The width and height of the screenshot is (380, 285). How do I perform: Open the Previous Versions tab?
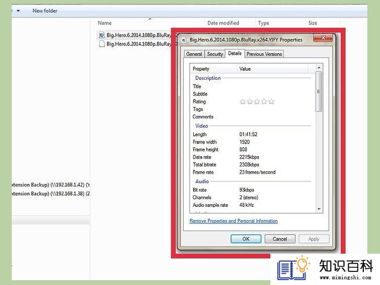(264, 54)
